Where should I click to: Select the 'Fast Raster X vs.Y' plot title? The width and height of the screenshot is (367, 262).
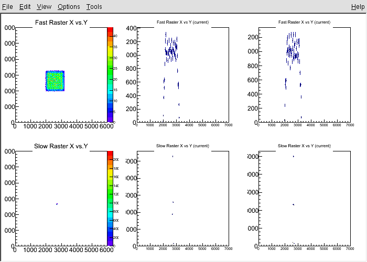tap(61, 23)
